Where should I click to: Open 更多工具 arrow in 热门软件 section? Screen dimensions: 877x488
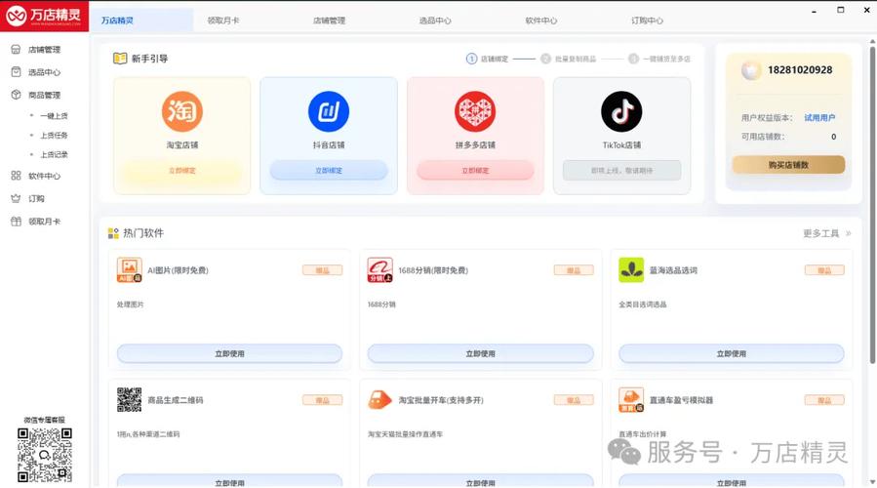click(x=848, y=233)
